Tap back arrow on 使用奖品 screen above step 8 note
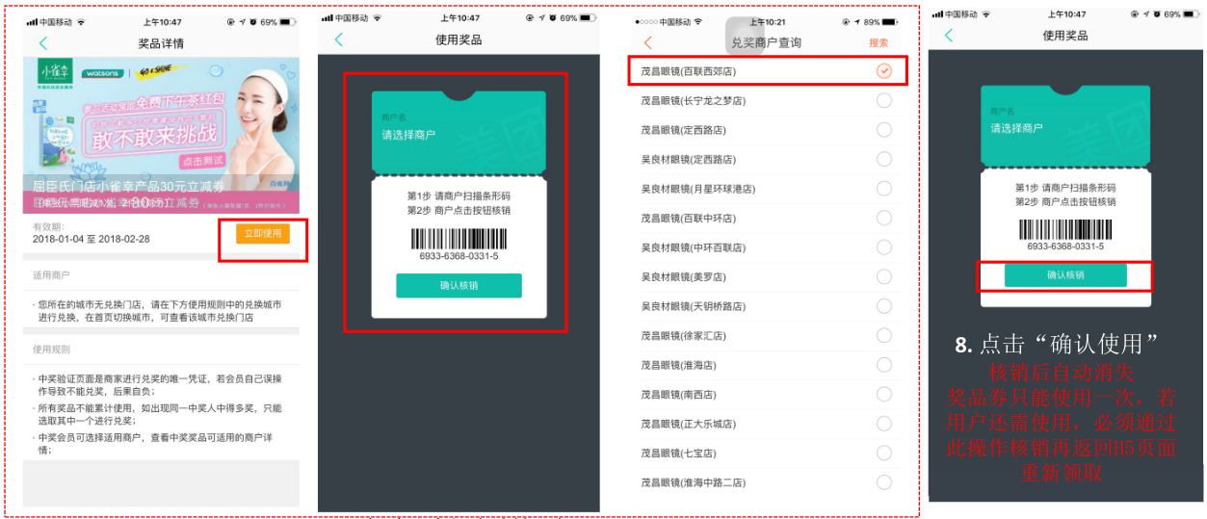The width and height of the screenshot is (1207, 519). [949, 35]
